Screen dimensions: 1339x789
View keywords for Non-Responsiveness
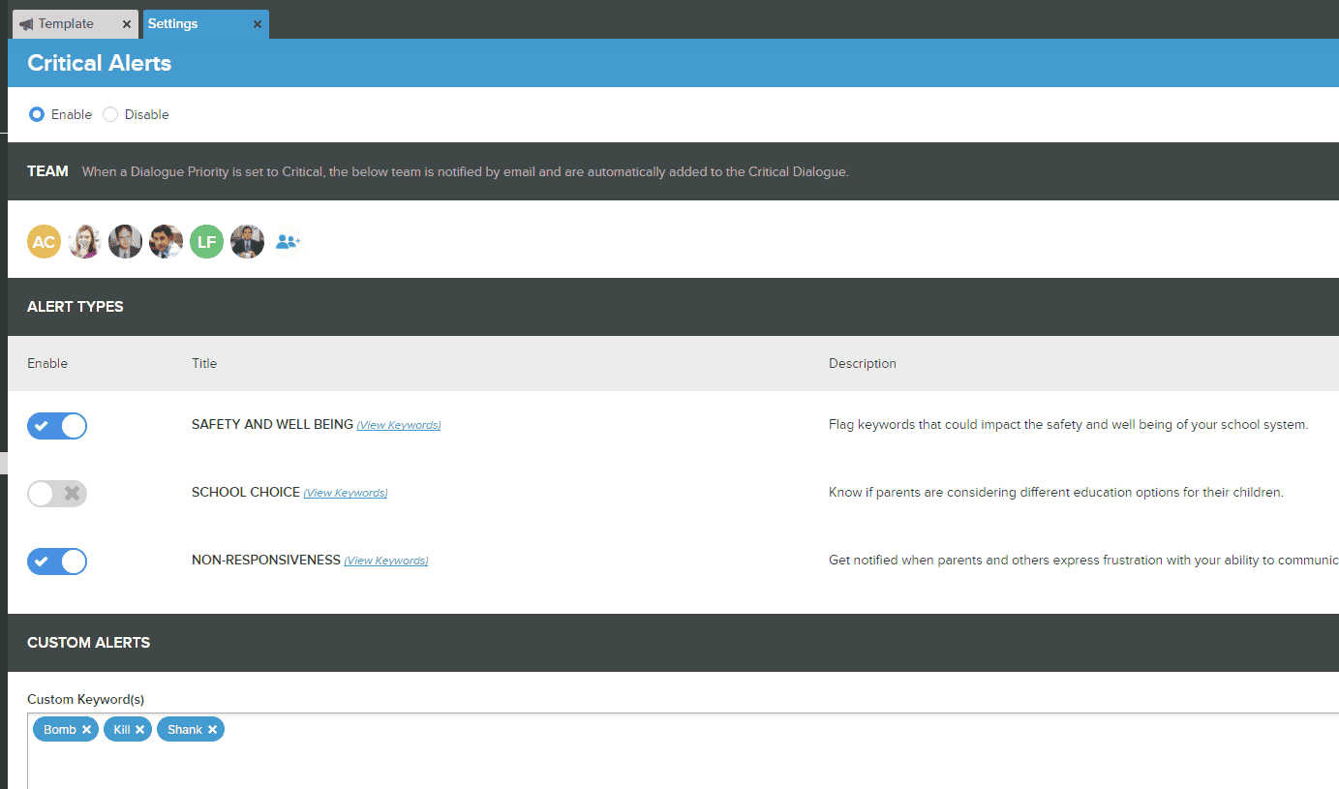pyautogui.click(x=385, y=561)
